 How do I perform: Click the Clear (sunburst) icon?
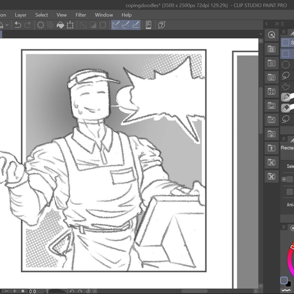(x=41, y=25)
